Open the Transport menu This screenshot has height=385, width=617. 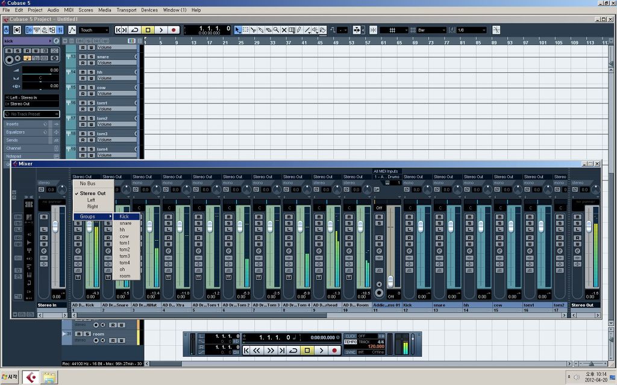(x=127, y=10)
